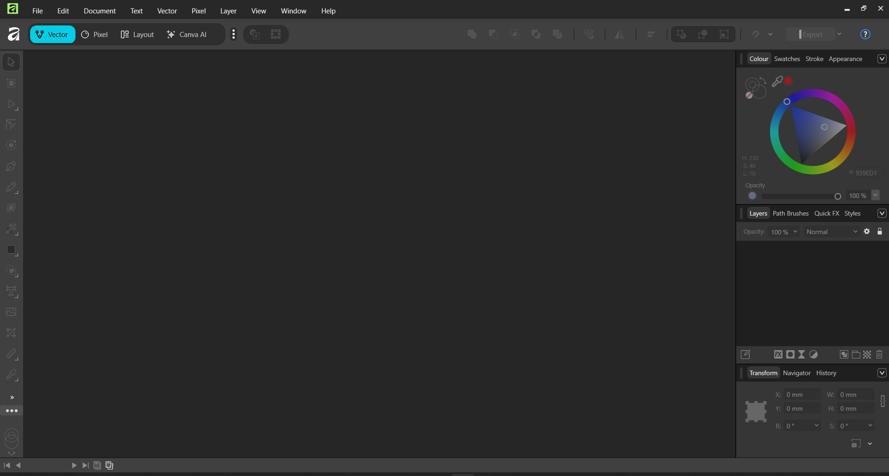Open the Document menu
The height and width of the screenshot is (476, 889).
tap(100, 11)
